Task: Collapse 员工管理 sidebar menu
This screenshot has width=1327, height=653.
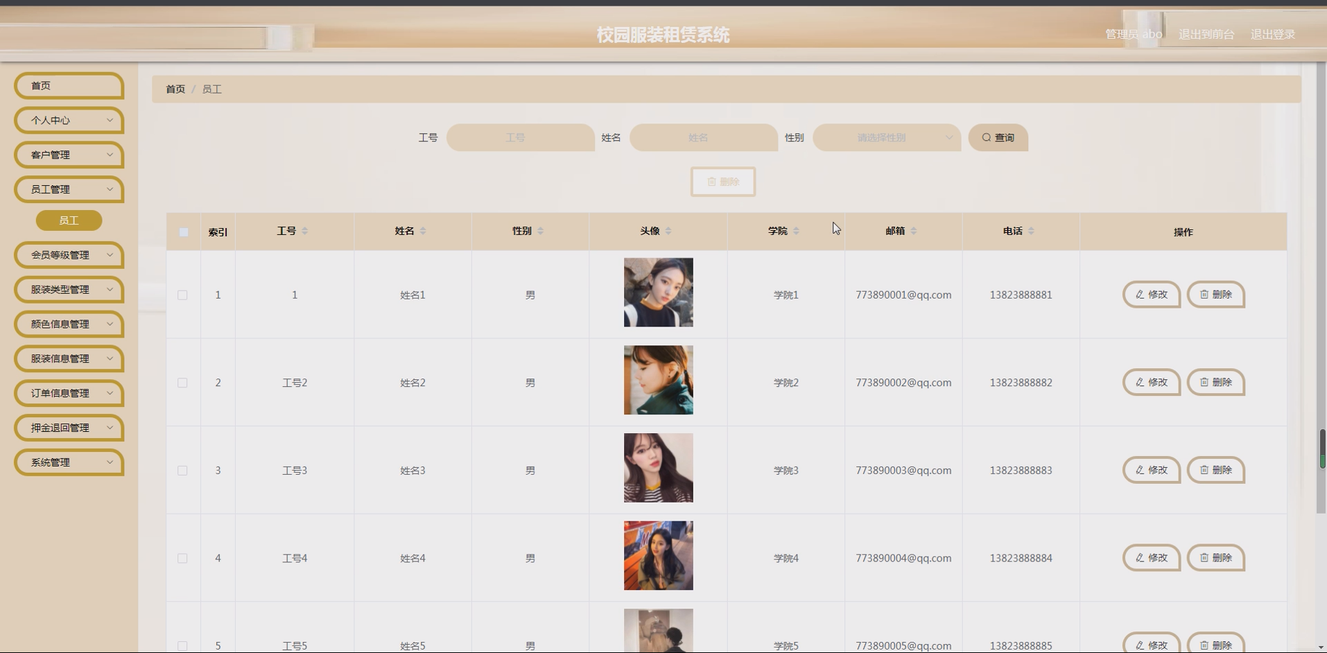Action: [x=69, y=189]
